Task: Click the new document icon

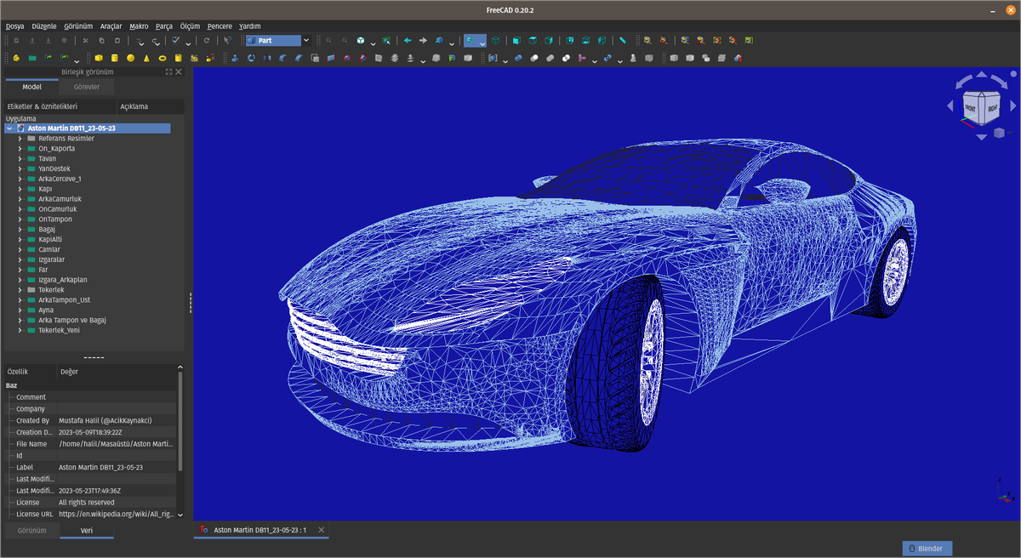Action: (x=16, y=40)
